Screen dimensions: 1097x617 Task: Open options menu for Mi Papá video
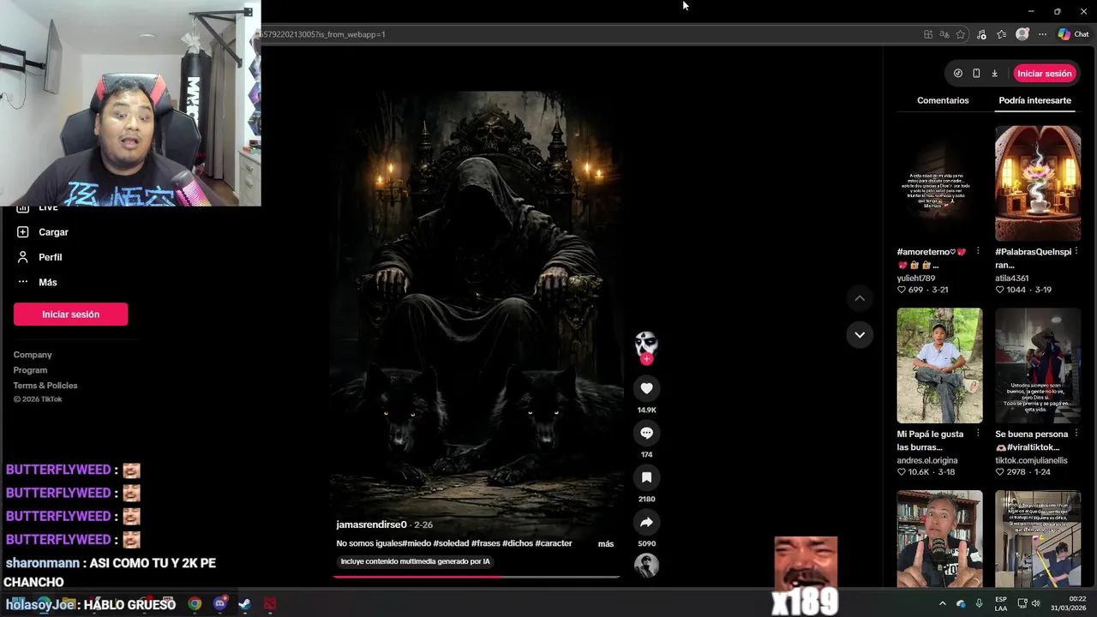978,434
